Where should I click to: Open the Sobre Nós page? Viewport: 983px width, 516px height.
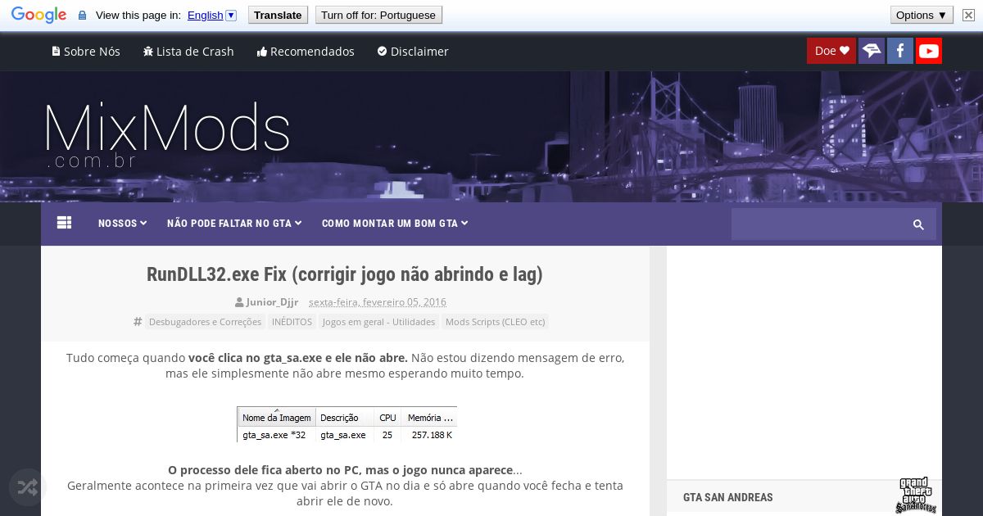pos(86,52)
